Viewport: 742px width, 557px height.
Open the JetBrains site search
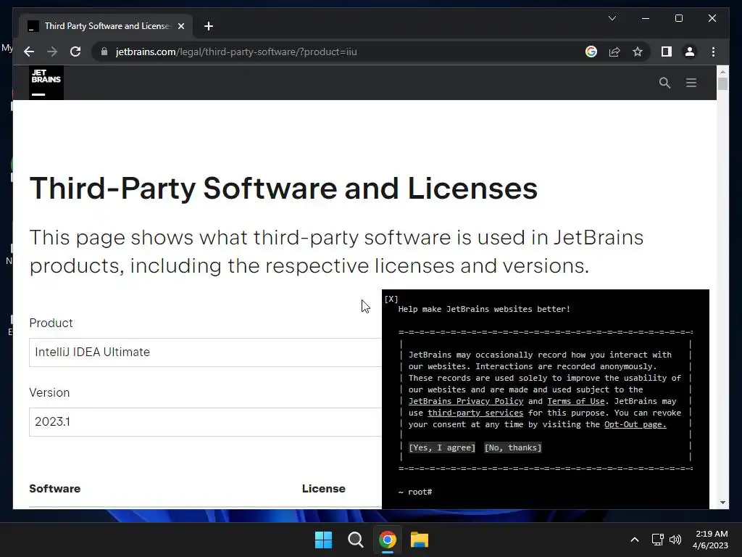(664, 83)
